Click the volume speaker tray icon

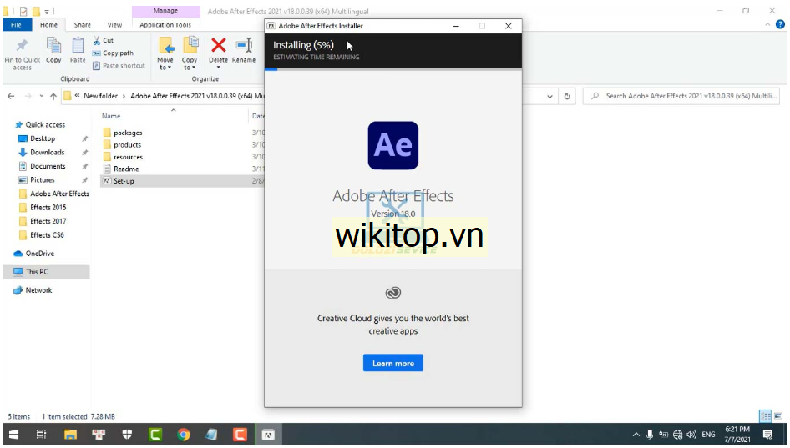coord(691,435)
